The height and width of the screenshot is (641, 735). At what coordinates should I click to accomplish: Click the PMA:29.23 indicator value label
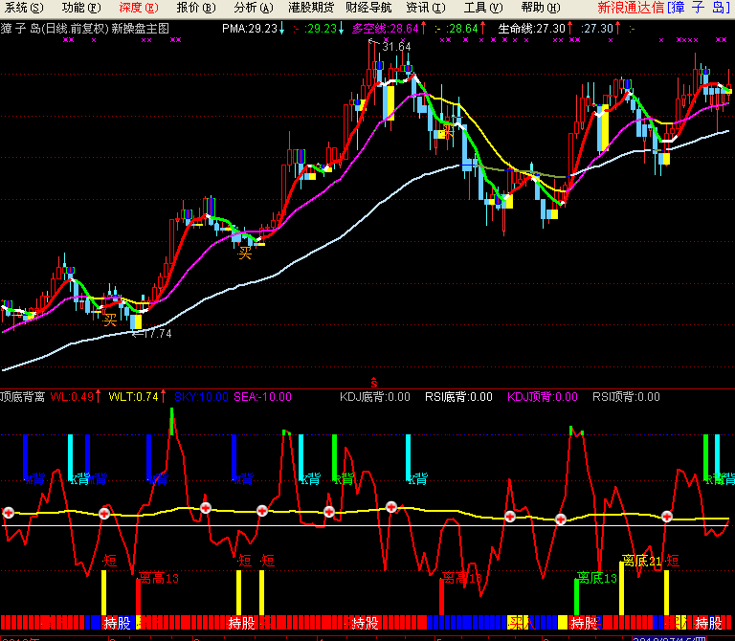pos(248,29)
